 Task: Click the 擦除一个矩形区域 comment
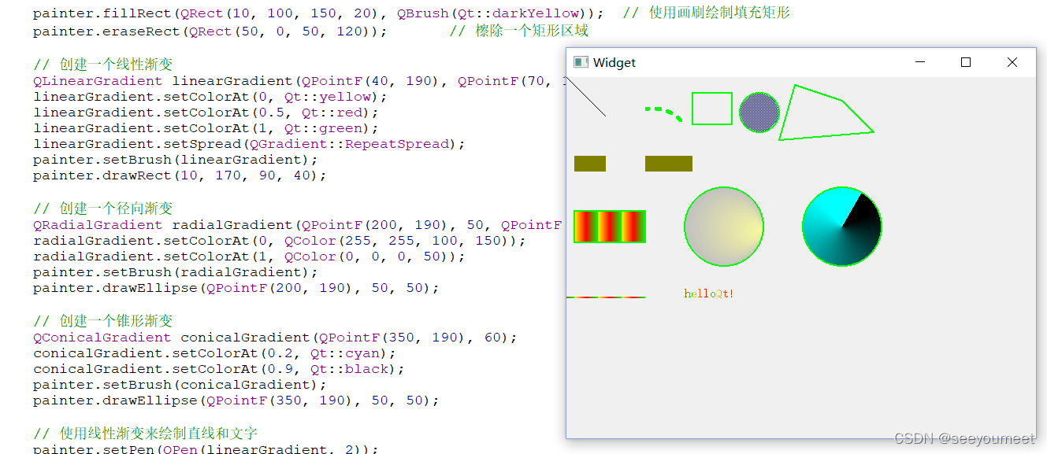pyautogui.click(x=519, y=31)
